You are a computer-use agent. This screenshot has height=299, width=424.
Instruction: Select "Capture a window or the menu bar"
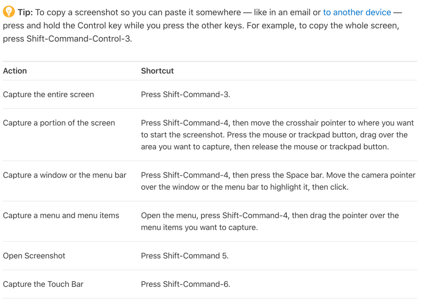(x=65, y=175)
